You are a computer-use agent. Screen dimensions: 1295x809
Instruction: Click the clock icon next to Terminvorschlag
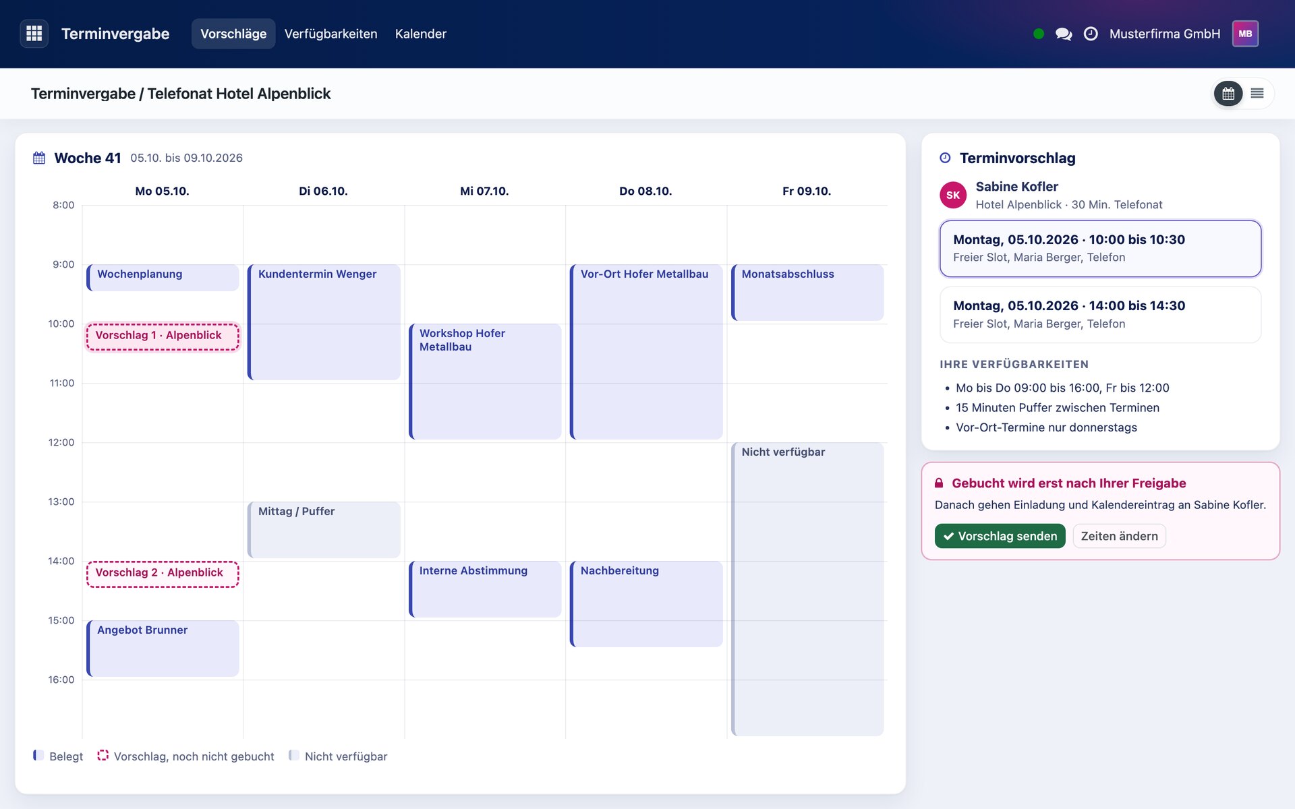tap(945, 158)
